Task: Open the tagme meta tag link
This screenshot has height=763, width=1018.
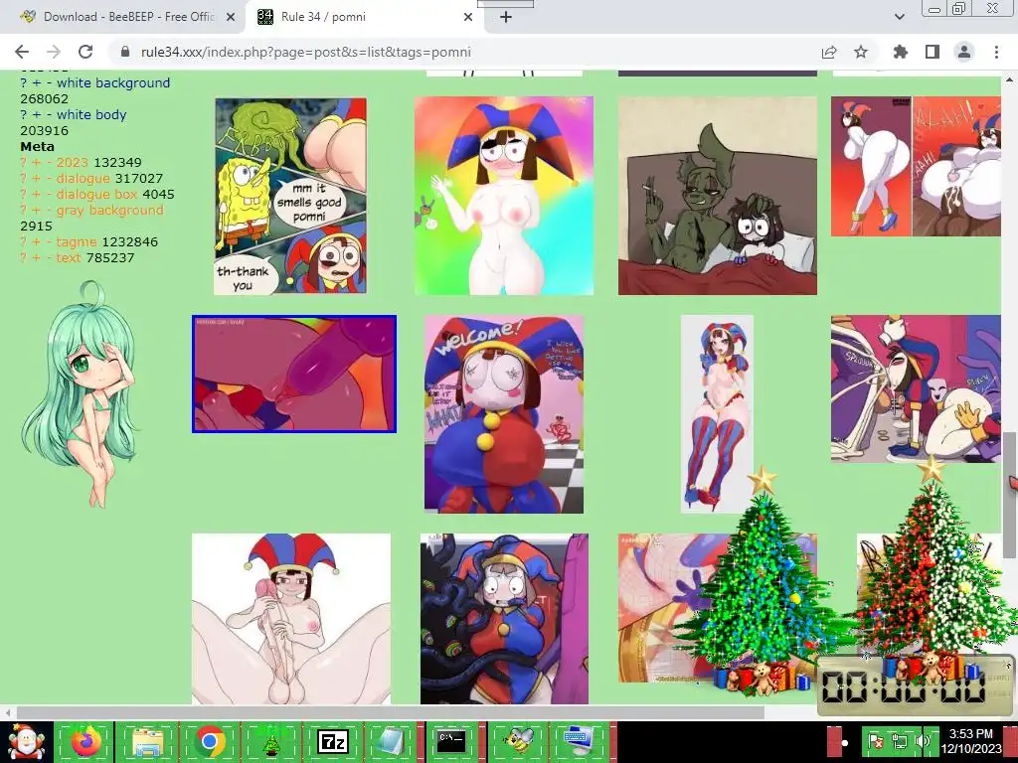Action: tap(77, 242)
